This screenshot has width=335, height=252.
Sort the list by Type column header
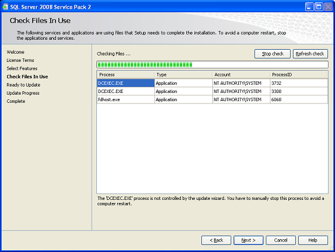[x=183, y=75]
